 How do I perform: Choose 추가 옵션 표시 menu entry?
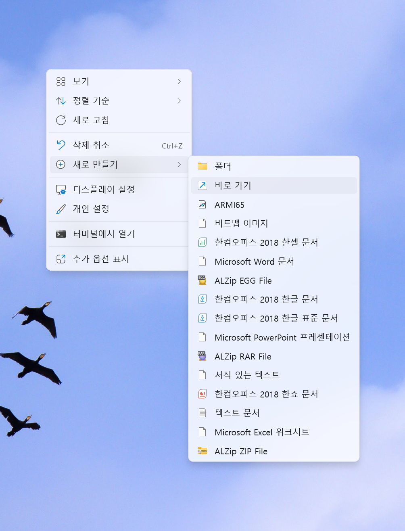click(119, 259)
